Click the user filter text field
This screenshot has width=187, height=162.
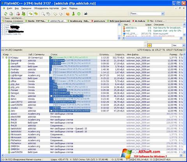[x=162, y=45]
